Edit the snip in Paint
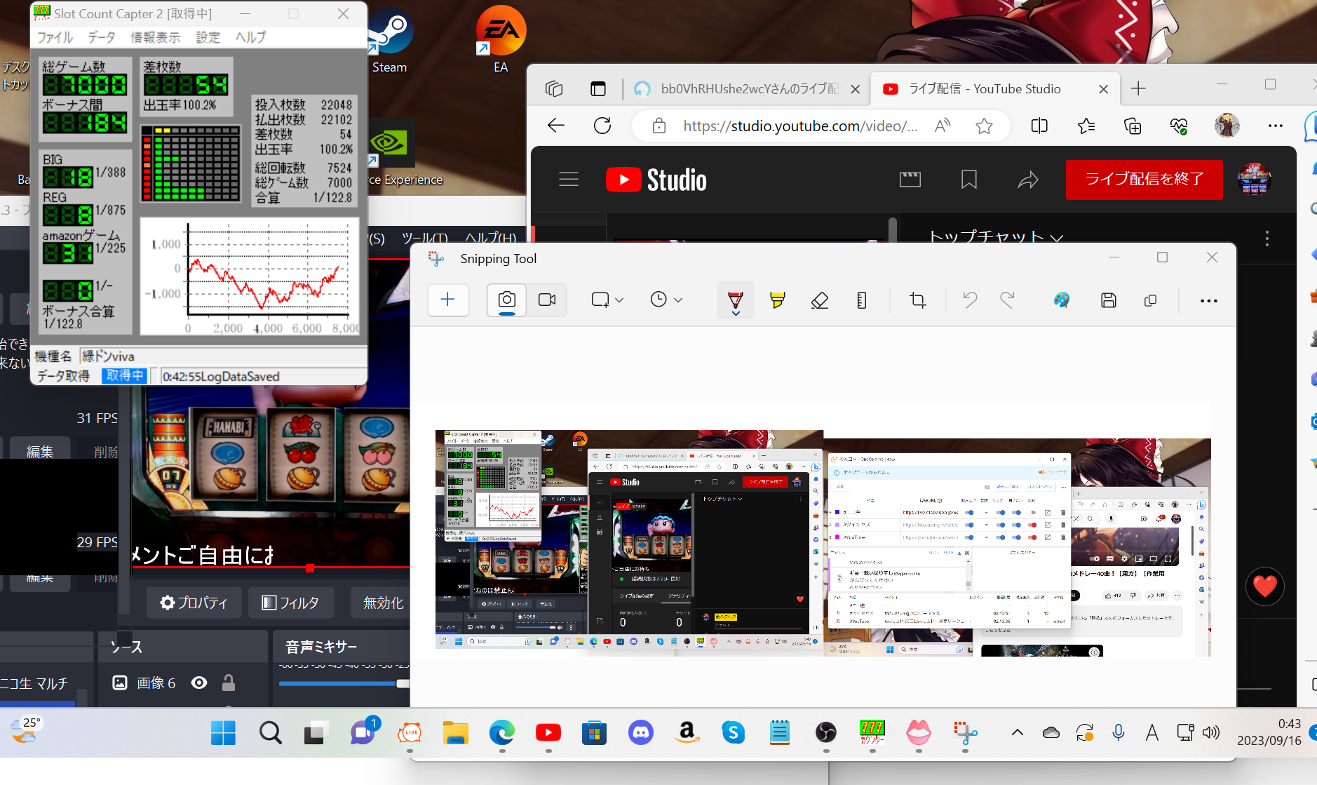The height and width of the screenshot is (785, 1317). (1062, 300)
